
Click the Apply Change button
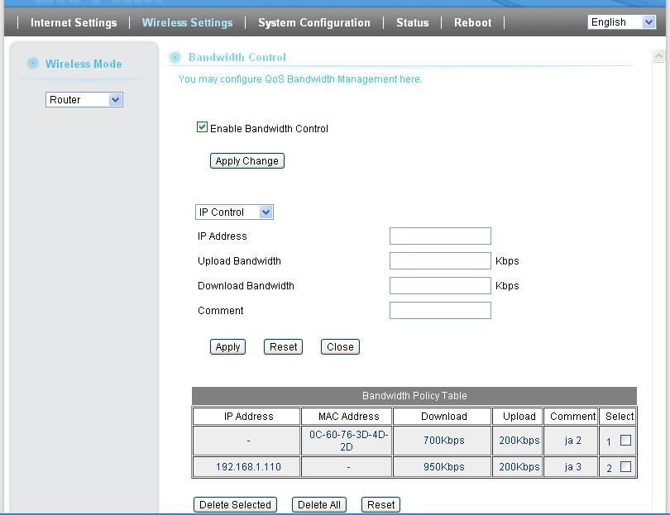[x=247, y=161]
